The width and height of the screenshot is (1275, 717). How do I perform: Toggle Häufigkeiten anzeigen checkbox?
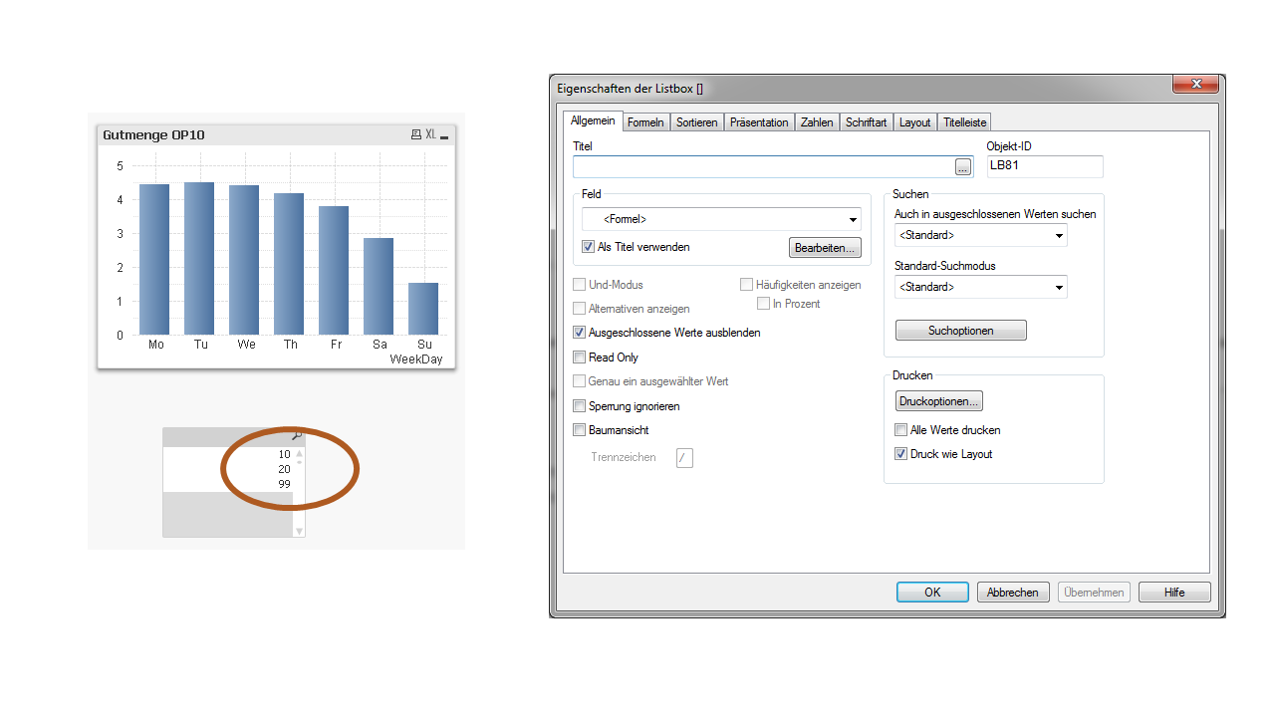pyautogui.click(x=747, y=285)
